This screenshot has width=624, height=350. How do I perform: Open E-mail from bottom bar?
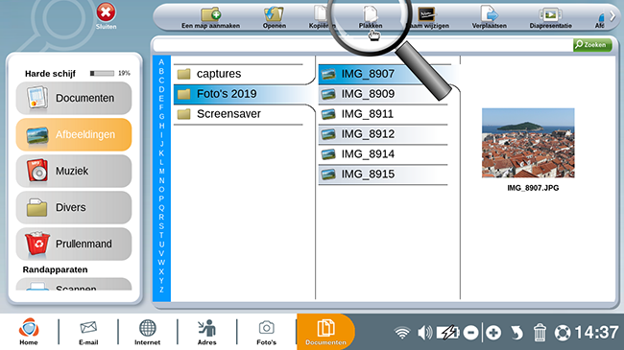click(88, 332)
